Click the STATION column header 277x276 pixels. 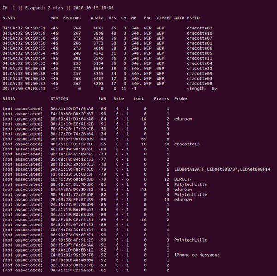coord(59,98)
